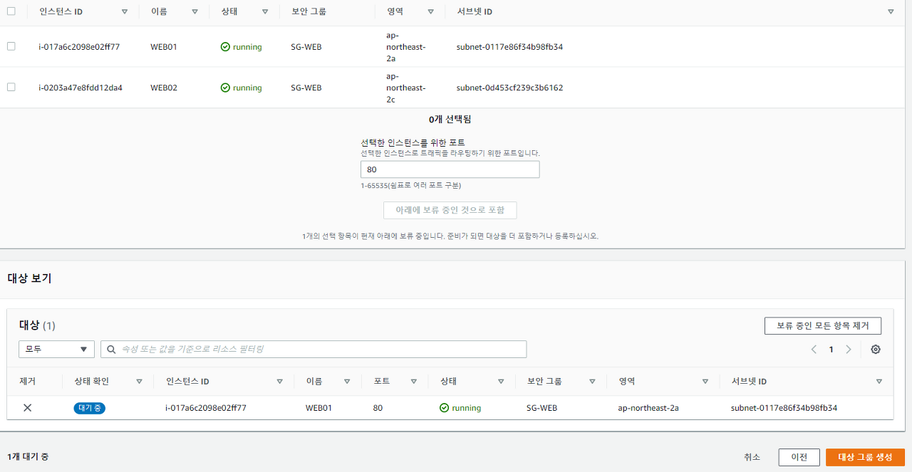Click the 대기 중 status badge
The height and width of the screenshot is (472, 912).
click(x=89, y=408)
